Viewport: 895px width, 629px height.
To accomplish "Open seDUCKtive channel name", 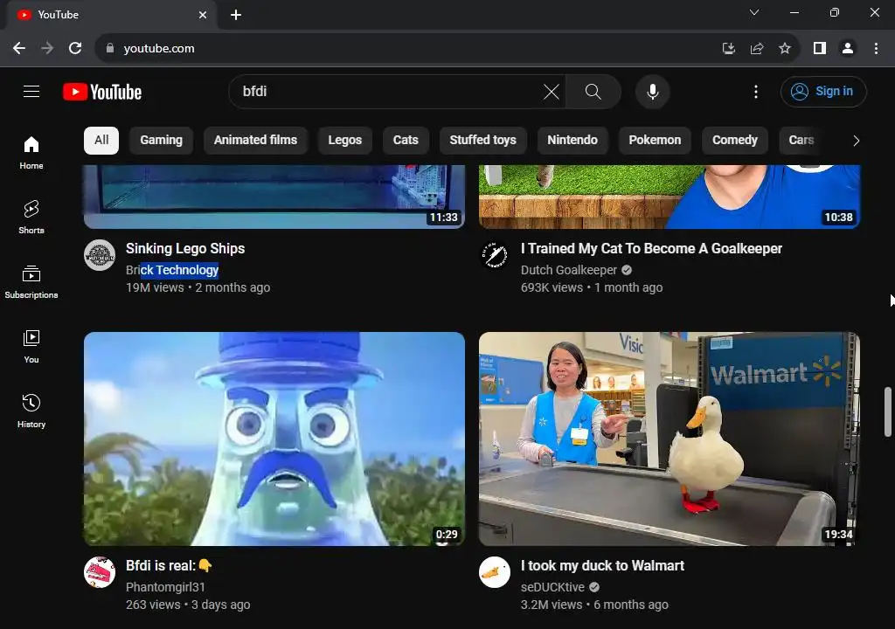I will coord(552,587).
